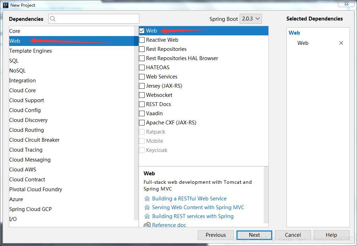Go back with the Previous button

coord(216,235)
